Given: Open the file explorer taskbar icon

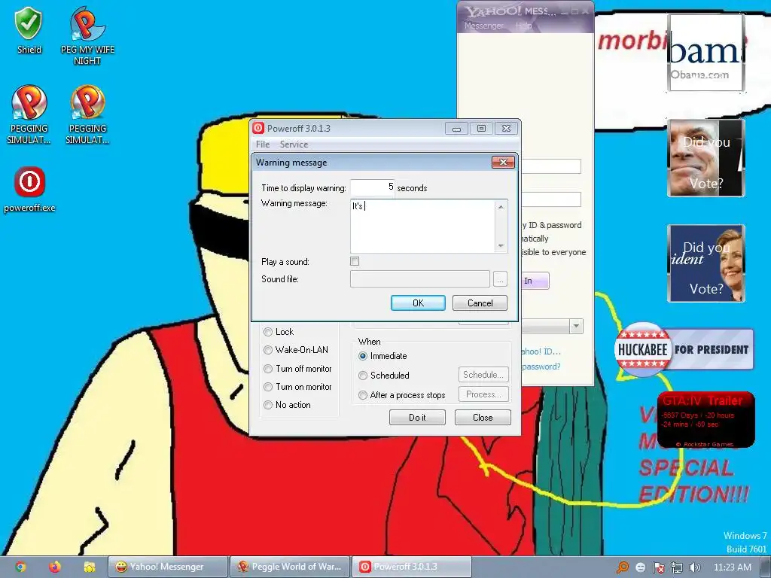Looking at the screenshot, I should pyautogui.click(x=90, y=567).
